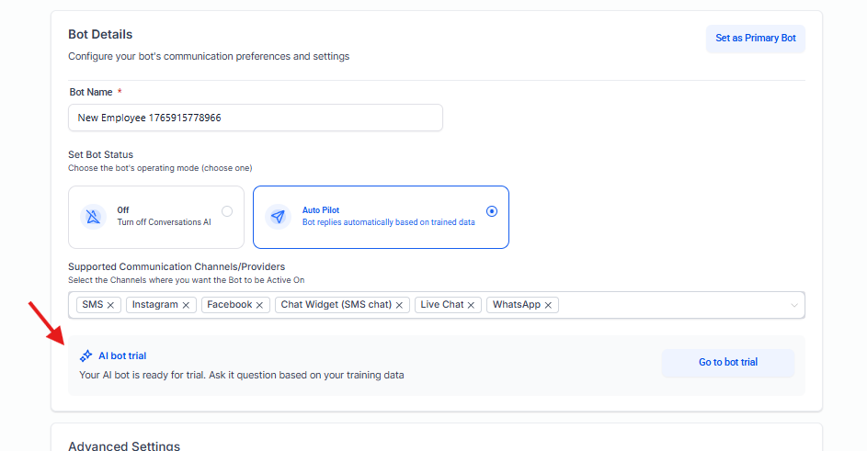The width and height of the screenshot is (867, 451).
Task: Expand the Advanced Settings section
Action: [x=124, y=445]
